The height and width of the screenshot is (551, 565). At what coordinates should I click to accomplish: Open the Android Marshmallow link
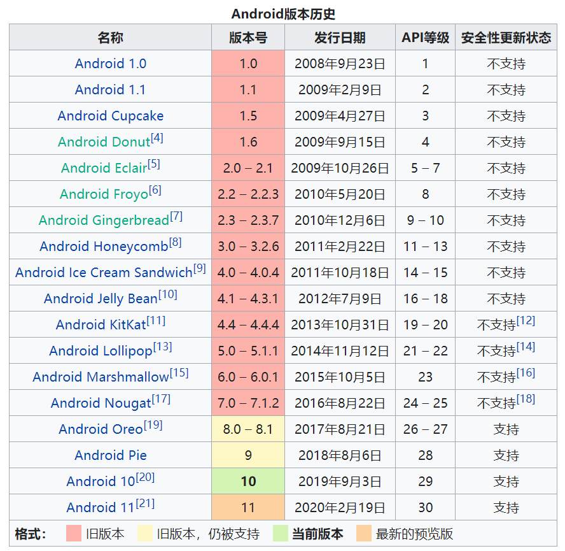click(x=101, y=376)
